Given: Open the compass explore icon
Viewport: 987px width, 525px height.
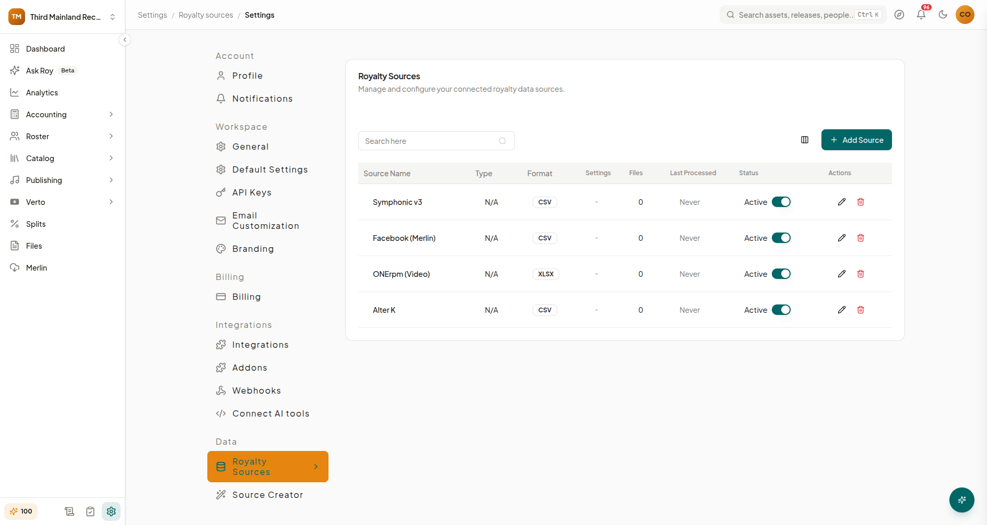Looking at the screenshot, I should [899, 15].
